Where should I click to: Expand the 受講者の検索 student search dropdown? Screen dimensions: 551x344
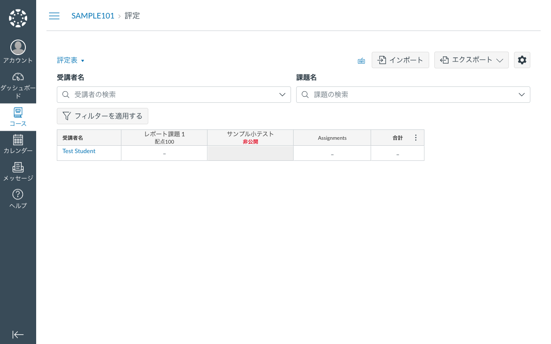coord(282,94)
